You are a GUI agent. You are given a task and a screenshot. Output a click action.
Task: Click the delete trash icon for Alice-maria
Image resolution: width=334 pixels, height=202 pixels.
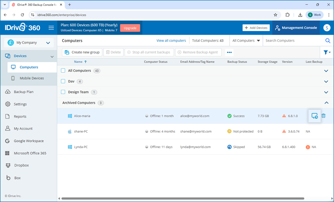point(324,116)
